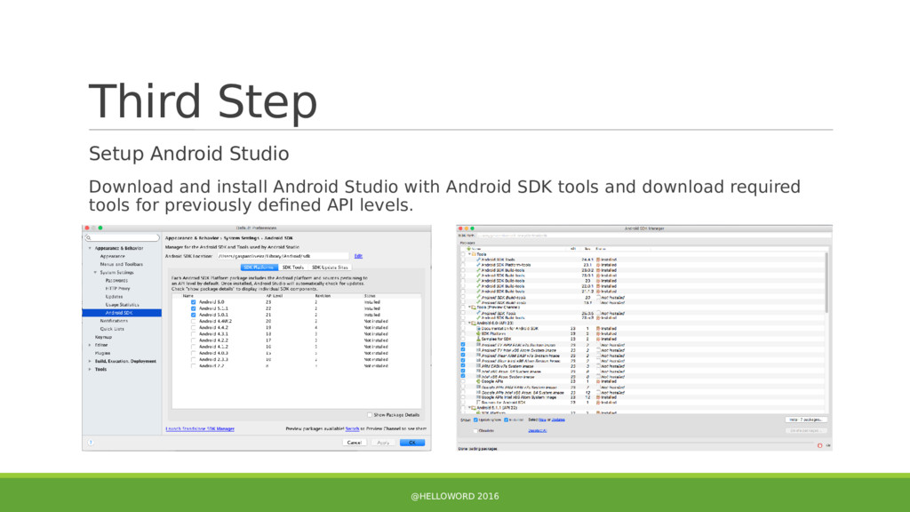910x512 pixels.
Task: Open HTTP Proxy settings
Action: (117, 289)
